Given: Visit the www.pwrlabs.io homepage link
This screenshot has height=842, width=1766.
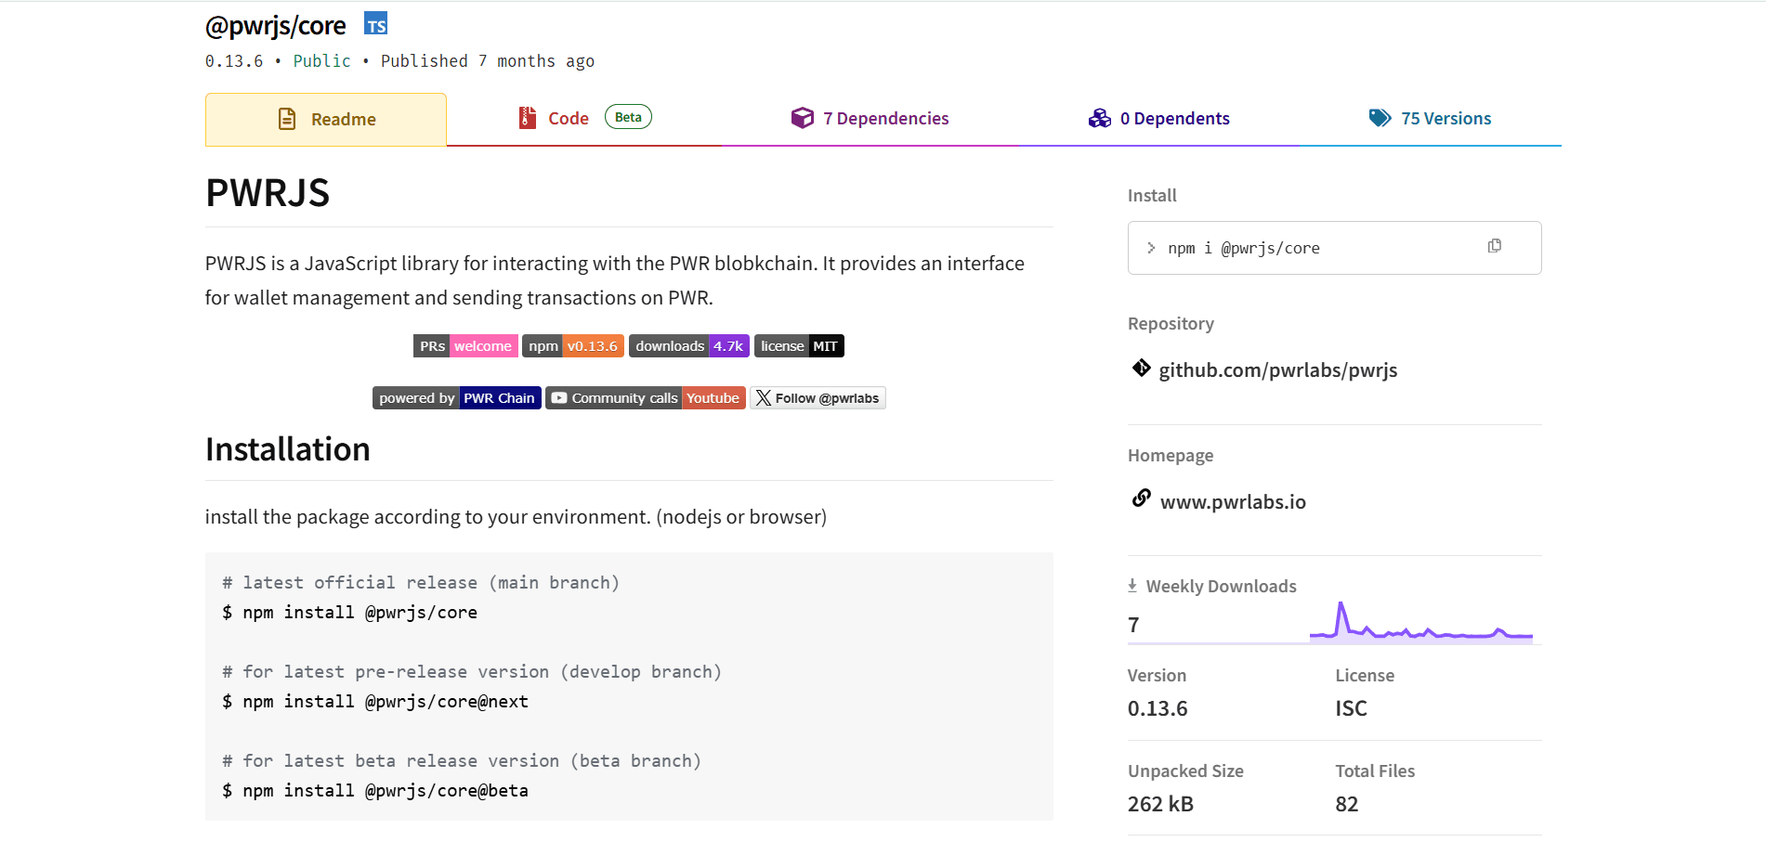Looking at the screenshot, I should 1233,501.
